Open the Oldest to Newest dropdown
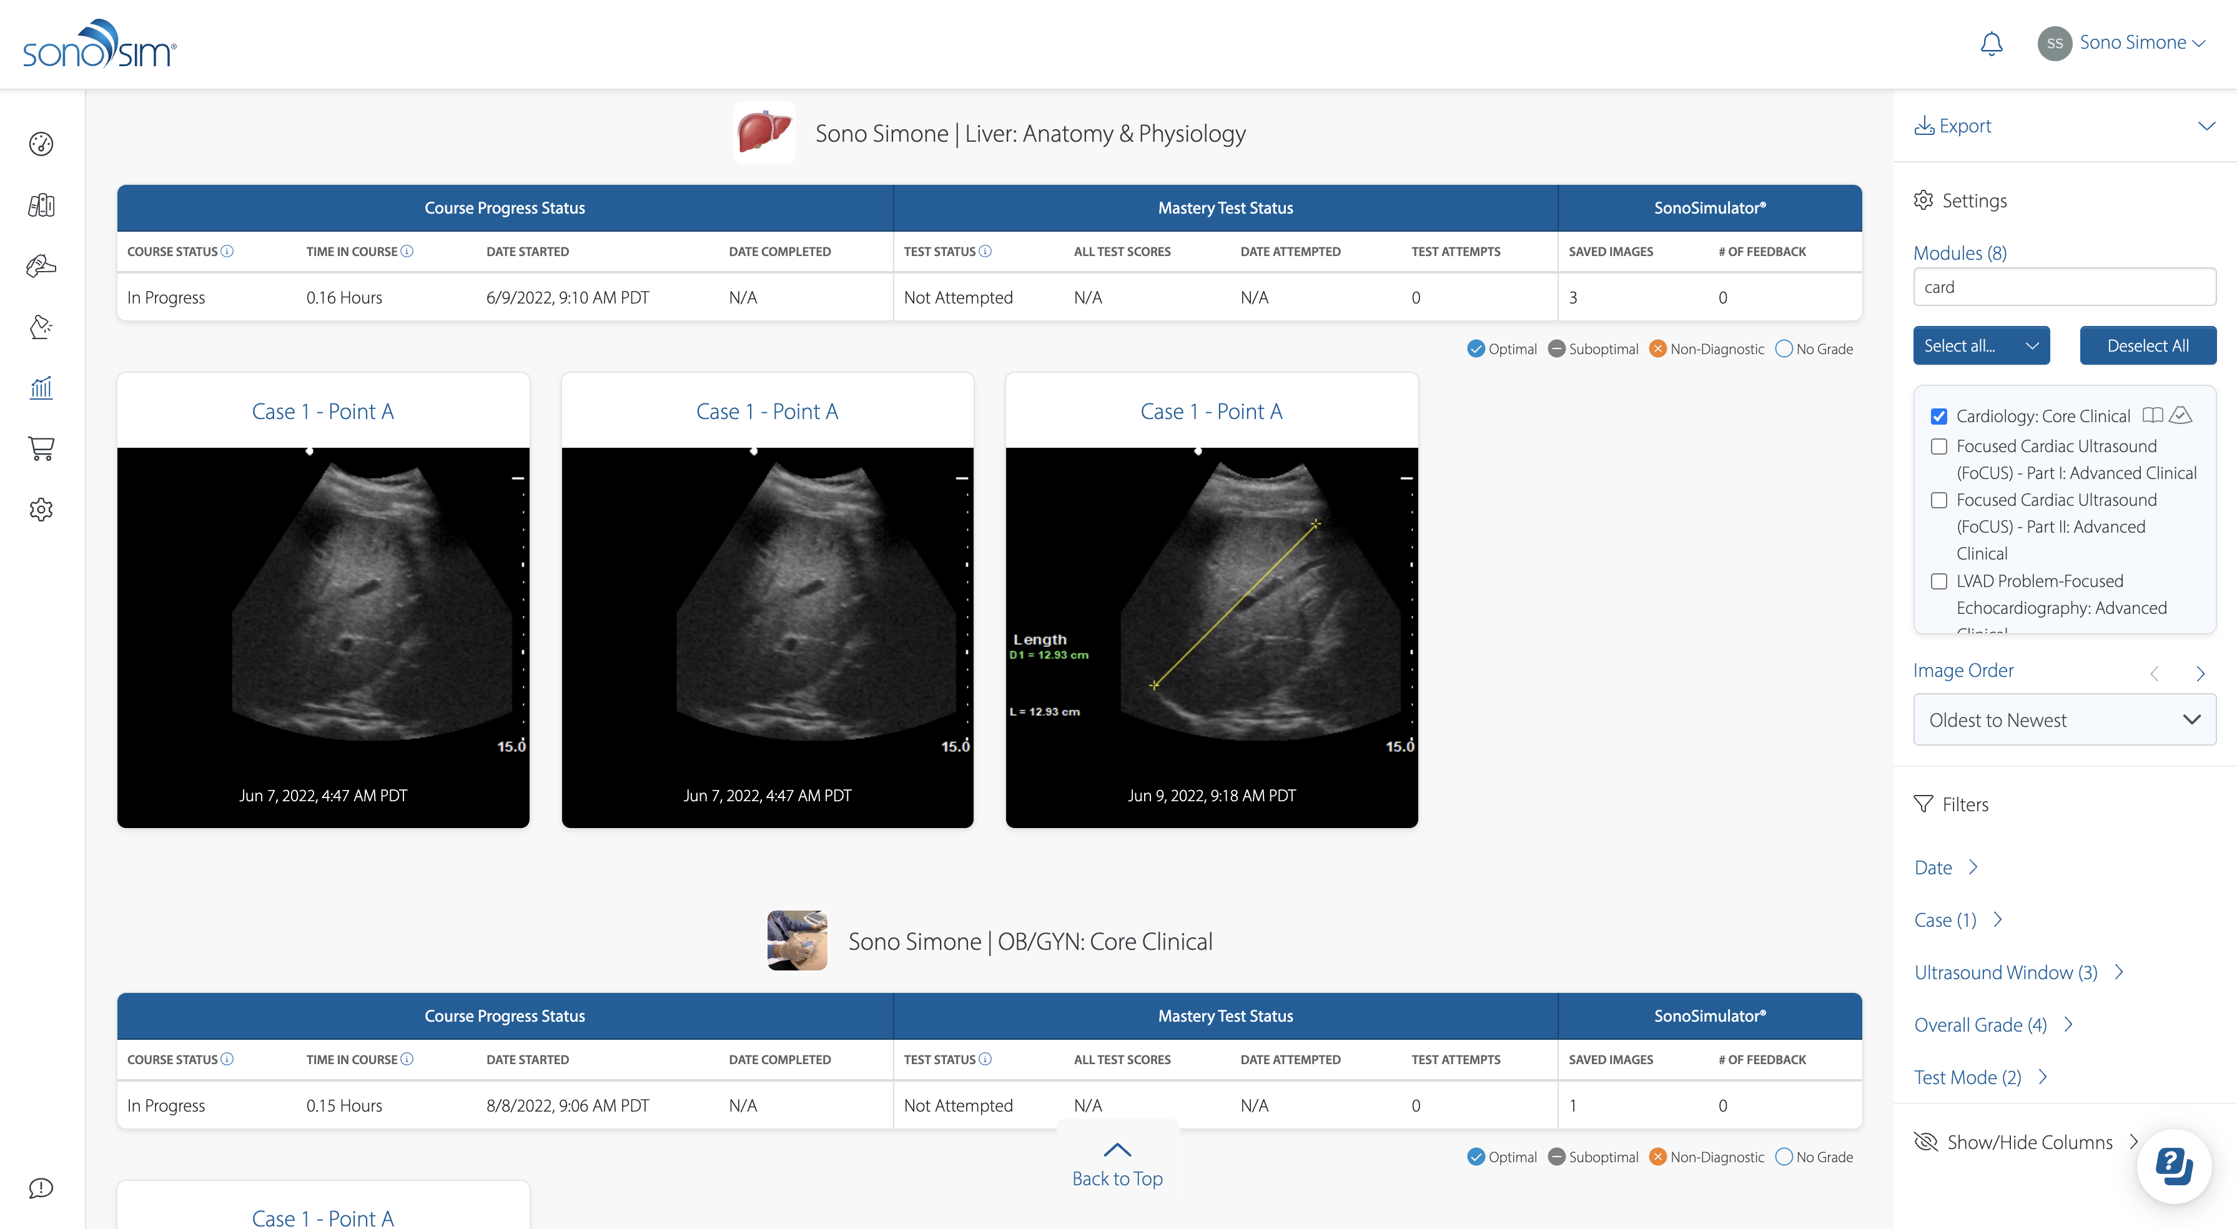 (2064, 719)
